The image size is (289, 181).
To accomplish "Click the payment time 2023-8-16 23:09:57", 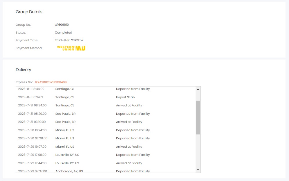I will [x=69, y=40].
